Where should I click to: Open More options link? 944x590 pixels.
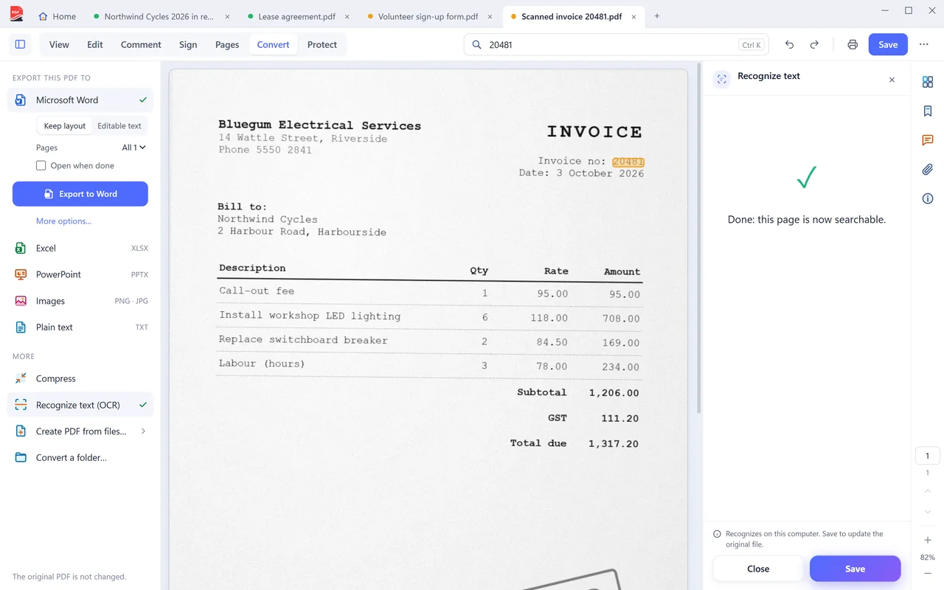tap(64, 221)
